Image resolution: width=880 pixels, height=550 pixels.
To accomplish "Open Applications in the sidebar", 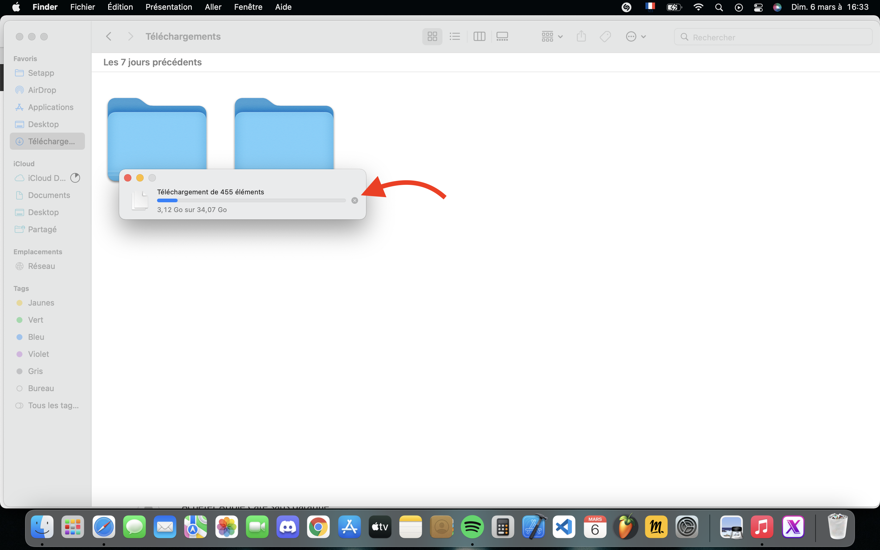I will tap(50, 107).
